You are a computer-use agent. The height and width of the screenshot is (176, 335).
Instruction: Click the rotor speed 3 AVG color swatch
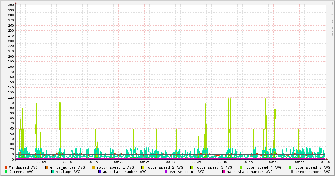(x=192, y=167)
